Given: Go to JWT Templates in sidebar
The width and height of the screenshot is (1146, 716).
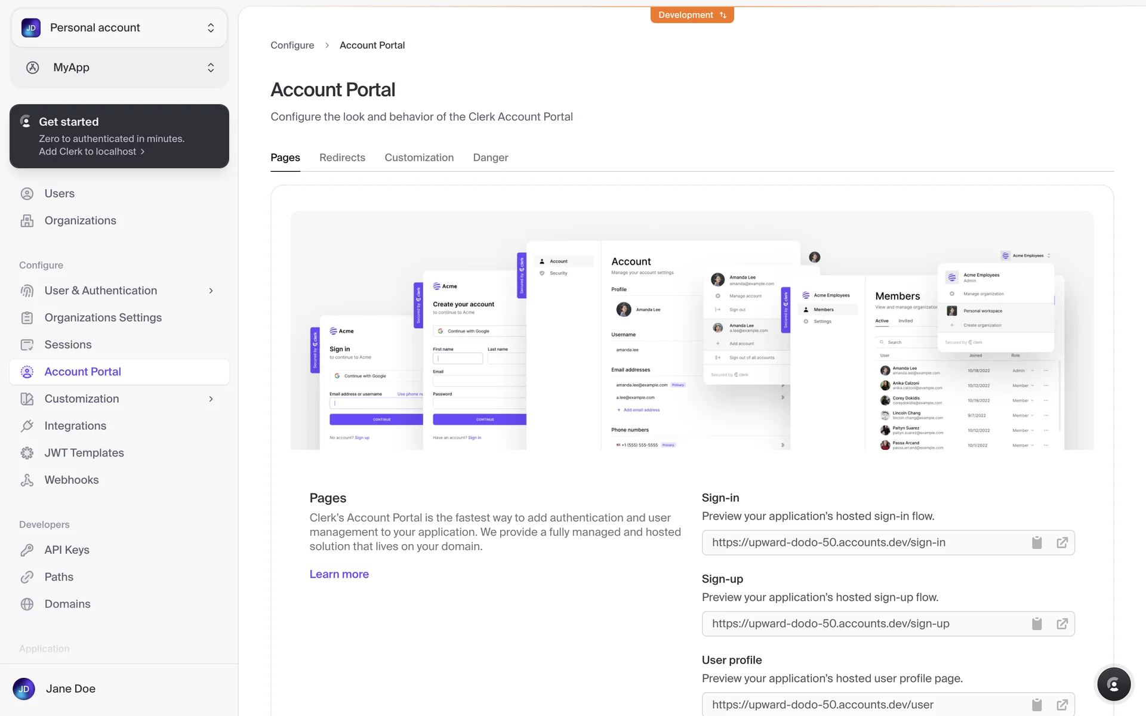Looking at the screenshot, I should pyautogui.click(x=84, y=453).
